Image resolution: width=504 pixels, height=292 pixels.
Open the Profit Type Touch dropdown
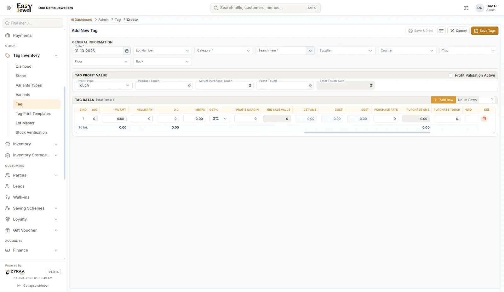(103, 85)
